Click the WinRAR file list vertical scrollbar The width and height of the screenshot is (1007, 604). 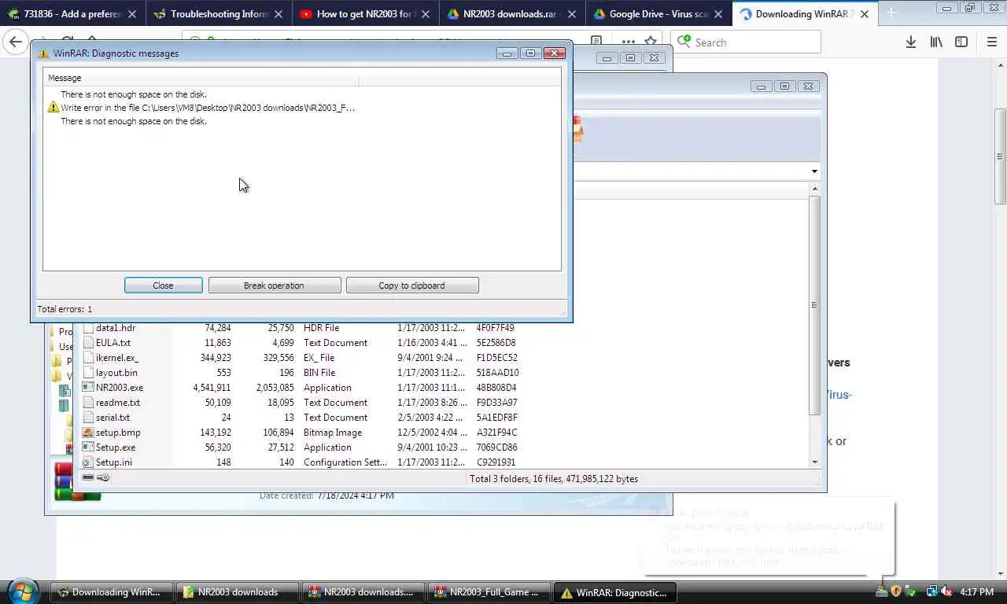point(814,305)
